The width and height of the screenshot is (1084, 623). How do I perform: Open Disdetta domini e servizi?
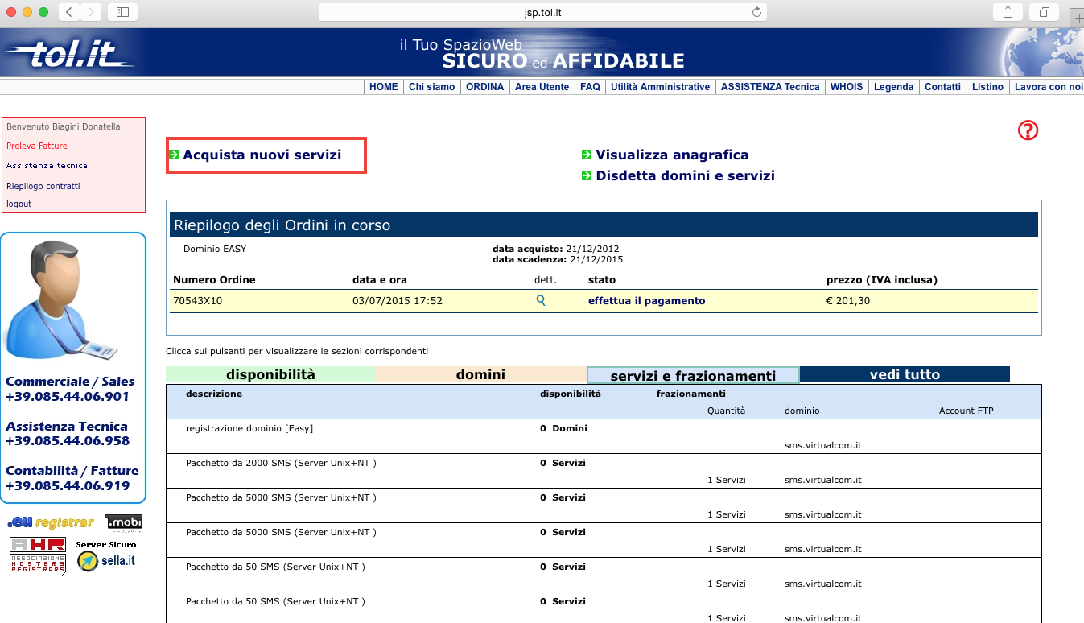[x=685, y=175]
